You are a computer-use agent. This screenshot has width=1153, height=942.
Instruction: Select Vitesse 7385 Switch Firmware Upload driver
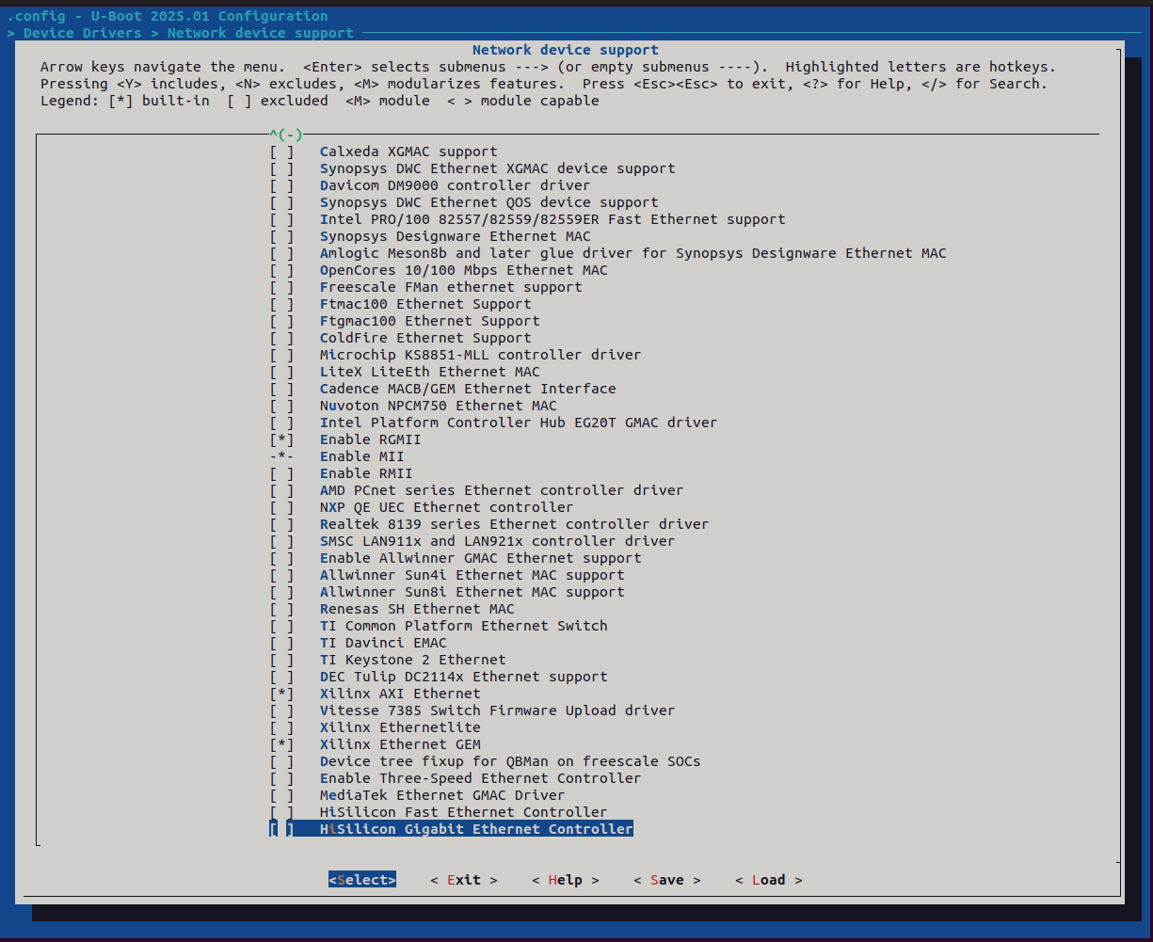(x=497, y=710)
